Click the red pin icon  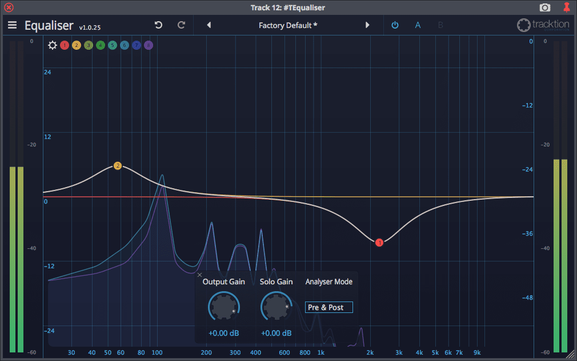[566, 7]
